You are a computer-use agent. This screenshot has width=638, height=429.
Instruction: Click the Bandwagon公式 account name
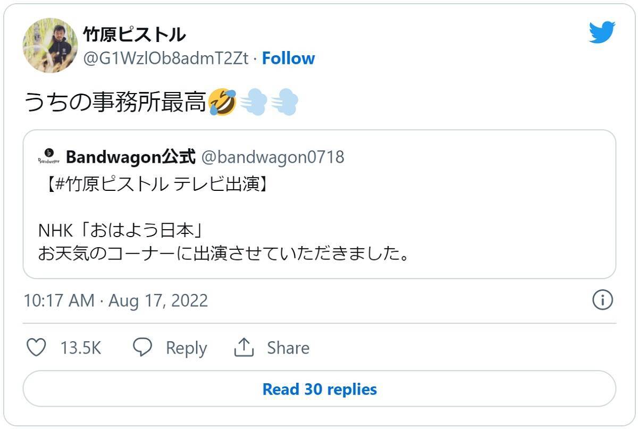131,157
